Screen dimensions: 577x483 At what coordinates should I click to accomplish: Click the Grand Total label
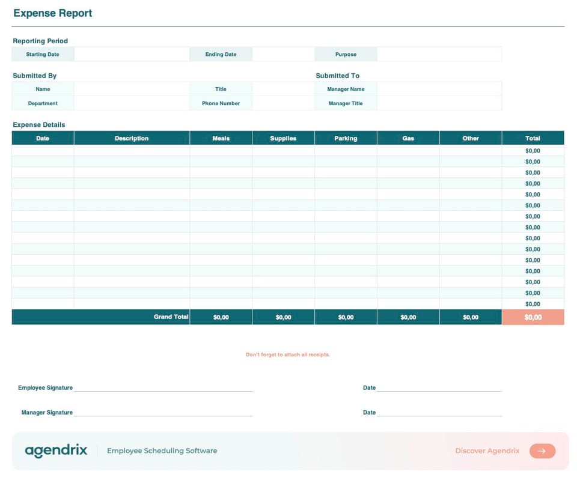tap(171, 317)
